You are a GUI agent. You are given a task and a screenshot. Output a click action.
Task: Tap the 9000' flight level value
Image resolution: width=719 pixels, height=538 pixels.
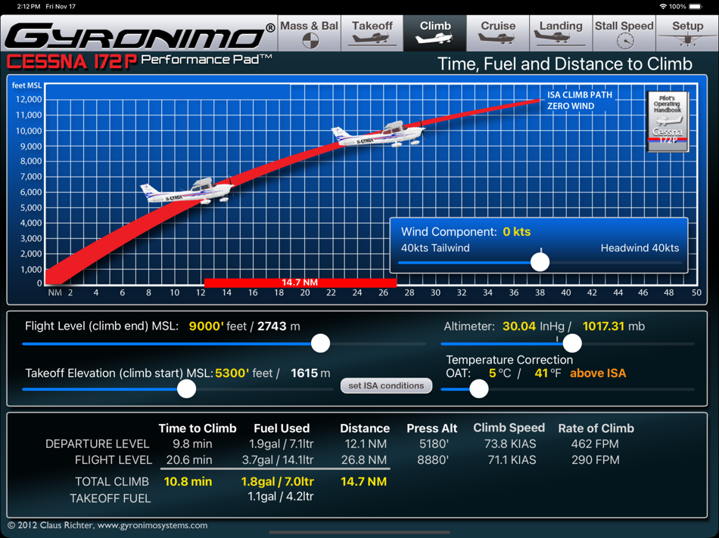coord(207,326)
